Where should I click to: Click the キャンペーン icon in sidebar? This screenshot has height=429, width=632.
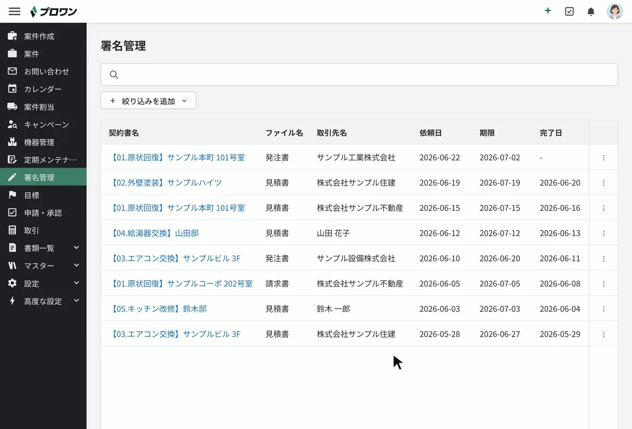click(x=12, y=125)
